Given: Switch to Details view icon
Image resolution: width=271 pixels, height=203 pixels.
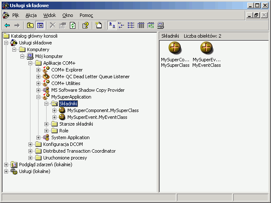Looking at the screenshot, I should pos(141,25).
